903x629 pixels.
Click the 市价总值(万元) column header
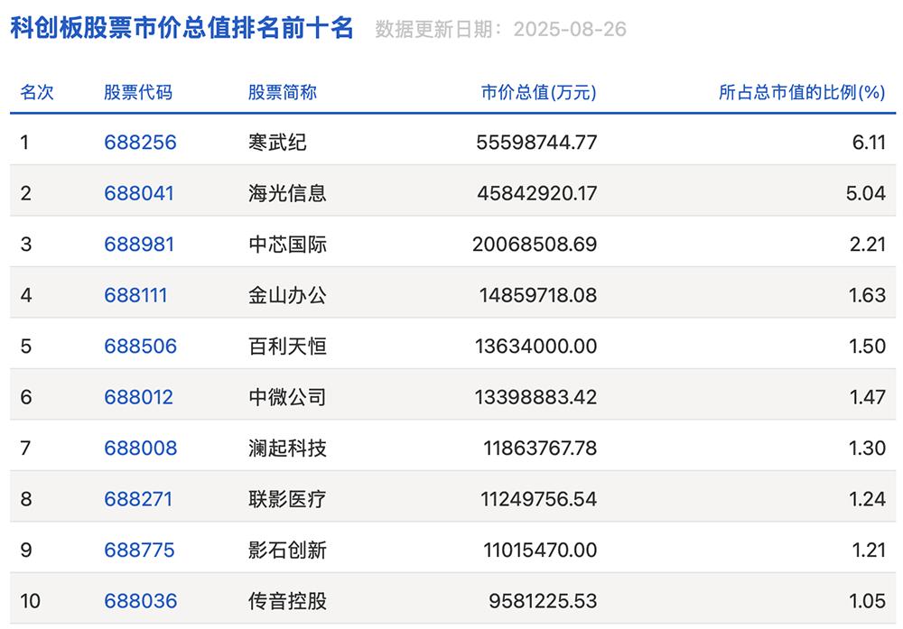538,92
